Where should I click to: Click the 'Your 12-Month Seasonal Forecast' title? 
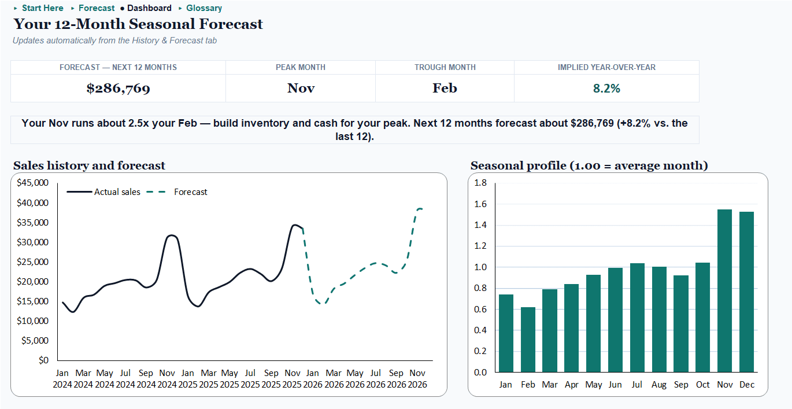point(138,24)
